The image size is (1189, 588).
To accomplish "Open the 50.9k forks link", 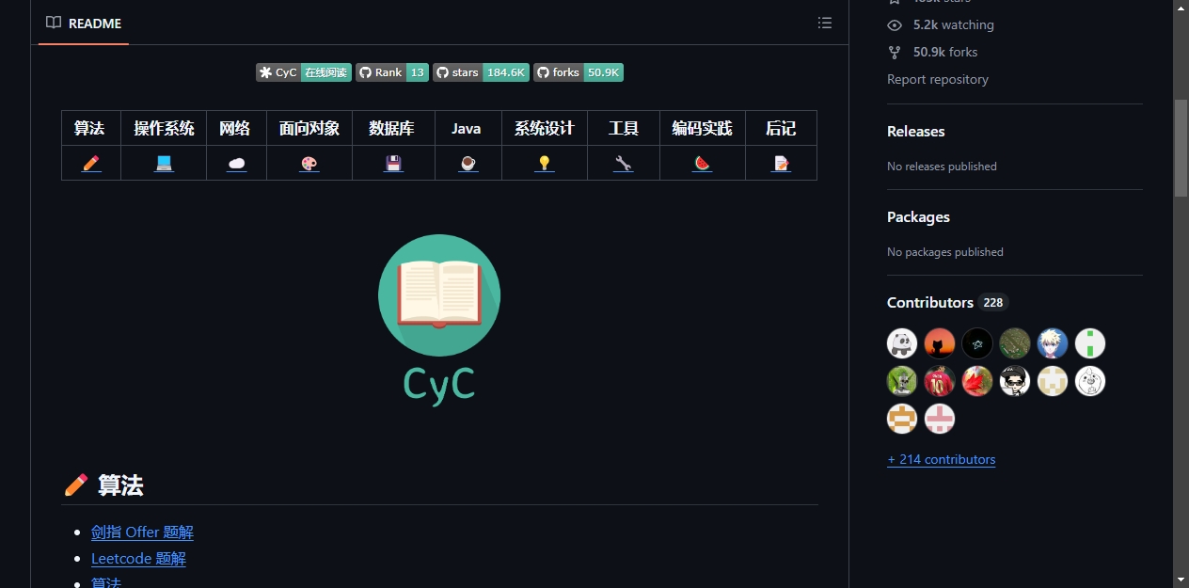I will (945, 52).
